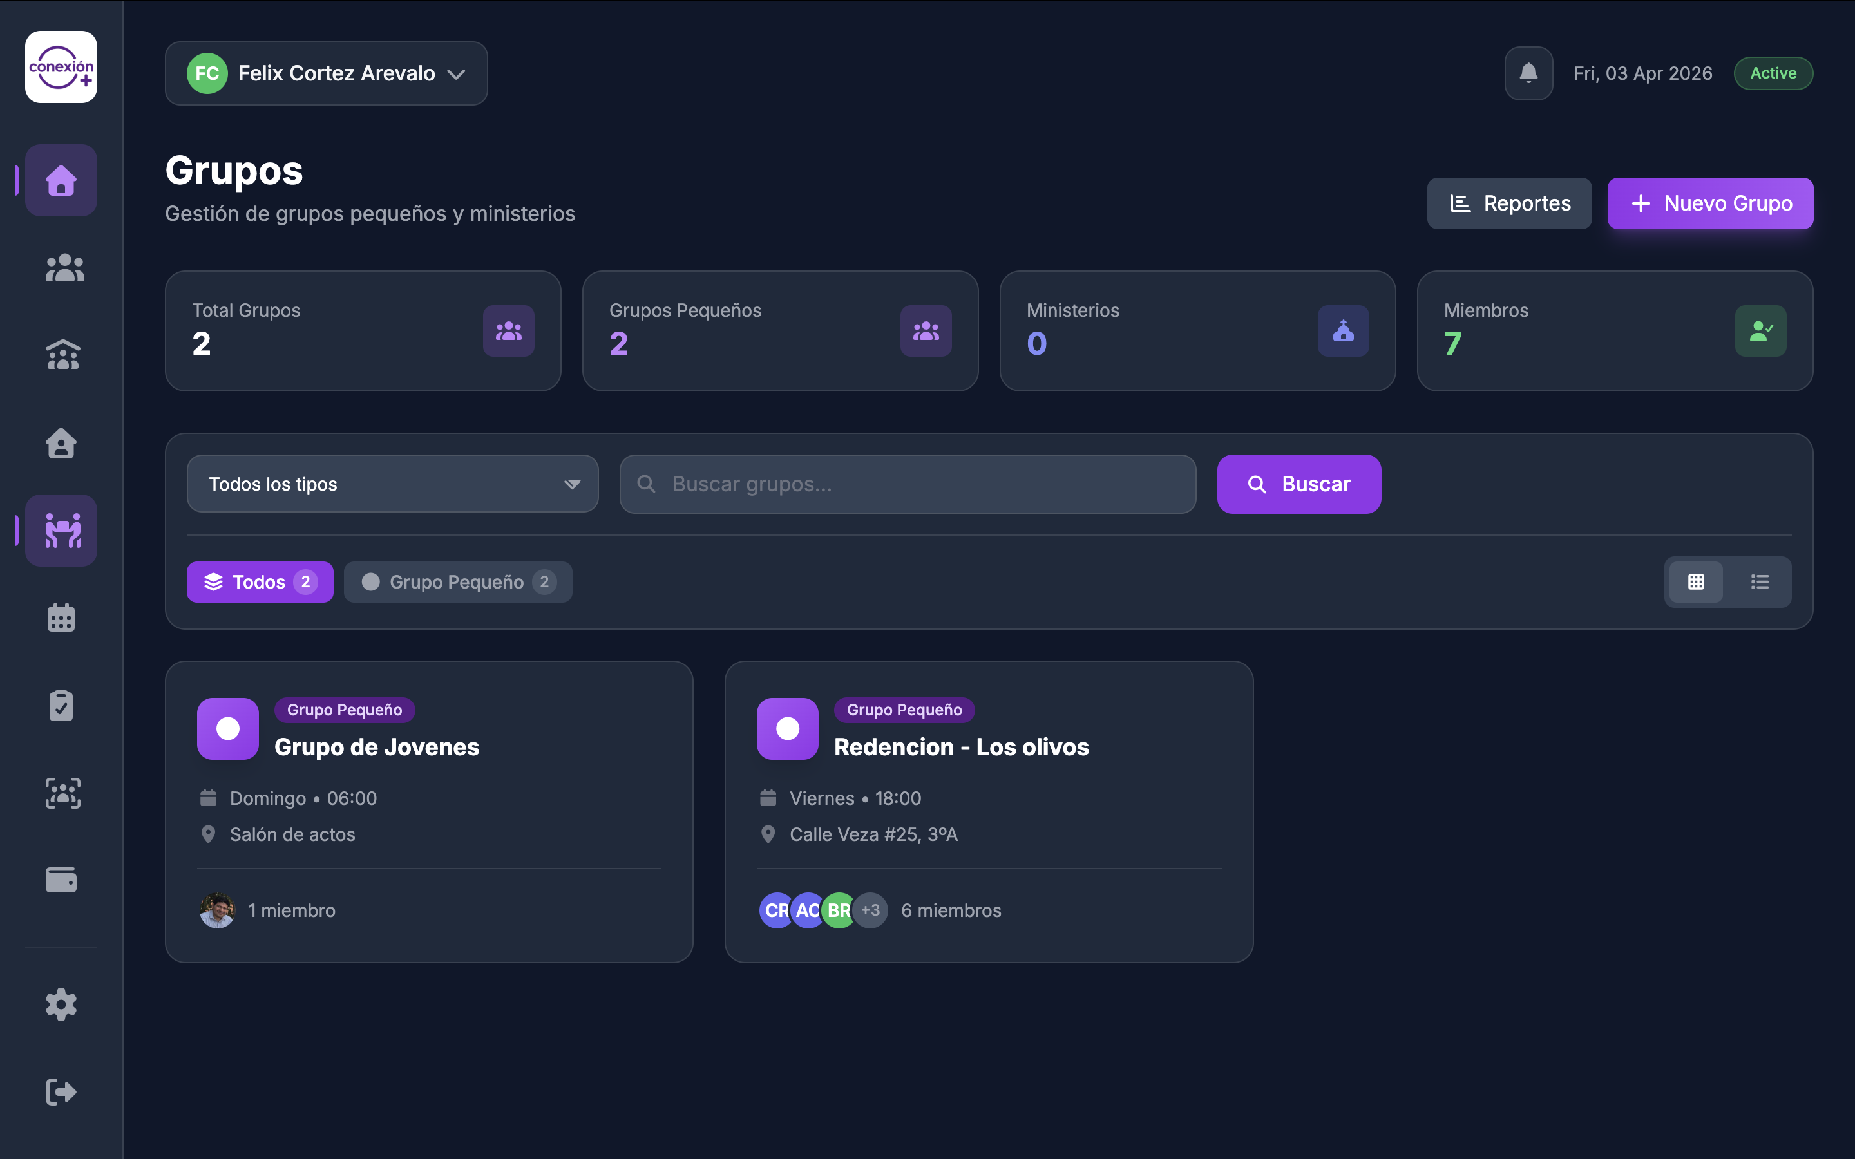Switch to list view layout
Image resolution: width=1855 pixels, height=1159 pixels.
pos(1760,582)
